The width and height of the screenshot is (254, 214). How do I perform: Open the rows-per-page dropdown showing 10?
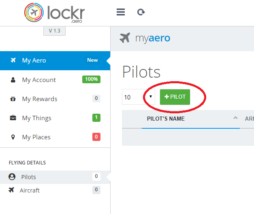click(x=138, y=97)
